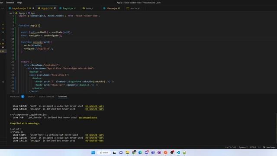Click the Navbar component line in code

36,72
